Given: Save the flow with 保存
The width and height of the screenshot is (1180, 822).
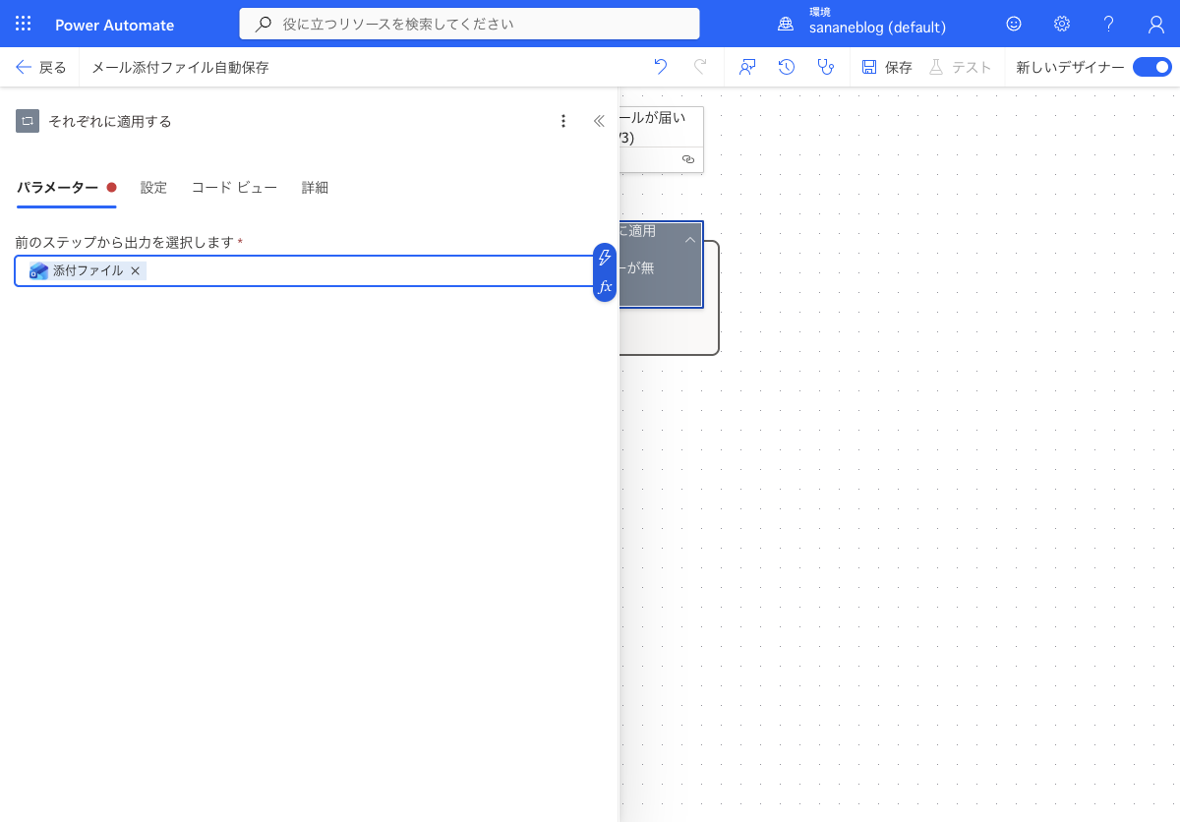Looking at the screenshot, I should click(x=887, y=67).
